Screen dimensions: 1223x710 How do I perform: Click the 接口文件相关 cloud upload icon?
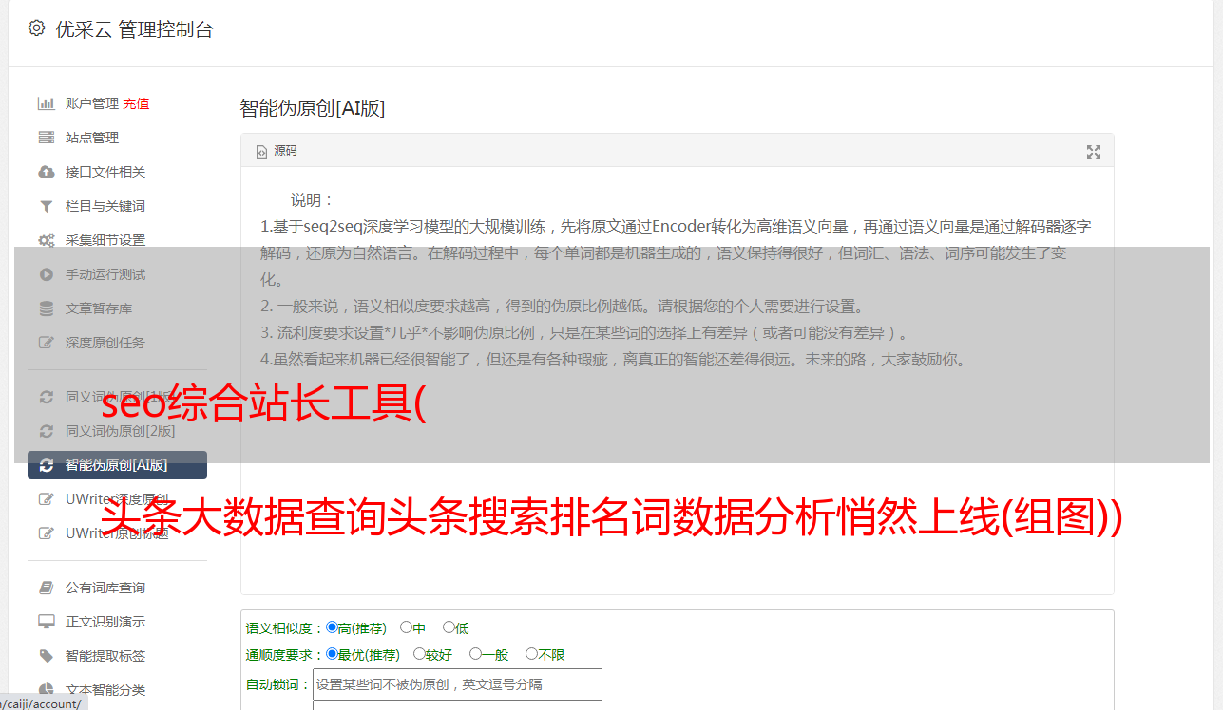tap(46, 172)
